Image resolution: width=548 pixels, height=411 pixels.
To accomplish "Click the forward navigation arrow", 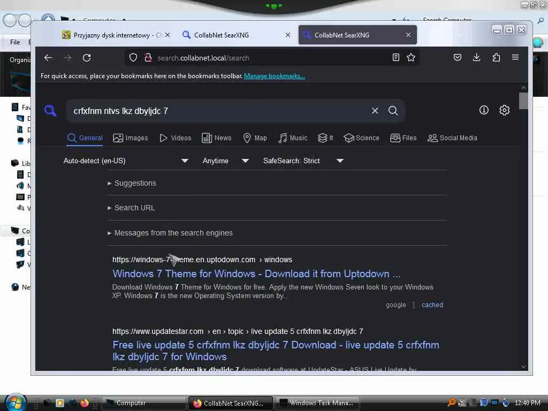I will pyautogui.click(x=67, y=58).
